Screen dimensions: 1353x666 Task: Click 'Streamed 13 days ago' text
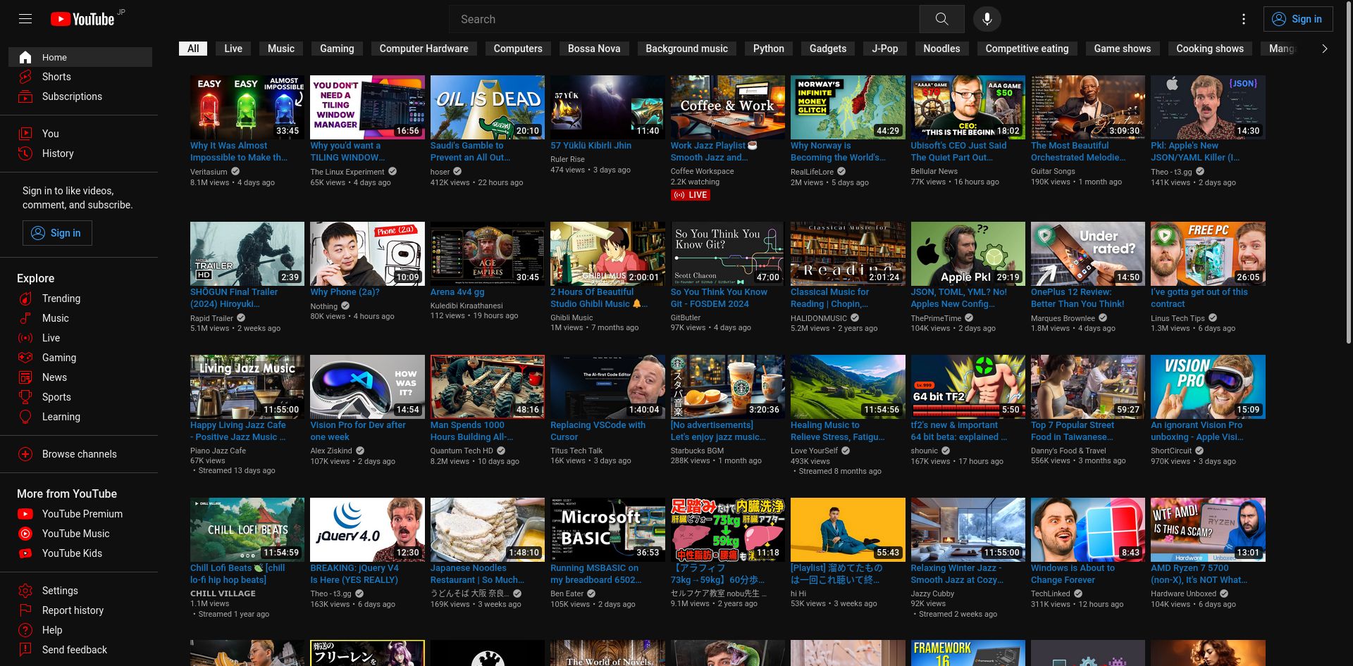click(x=237, y=470)
